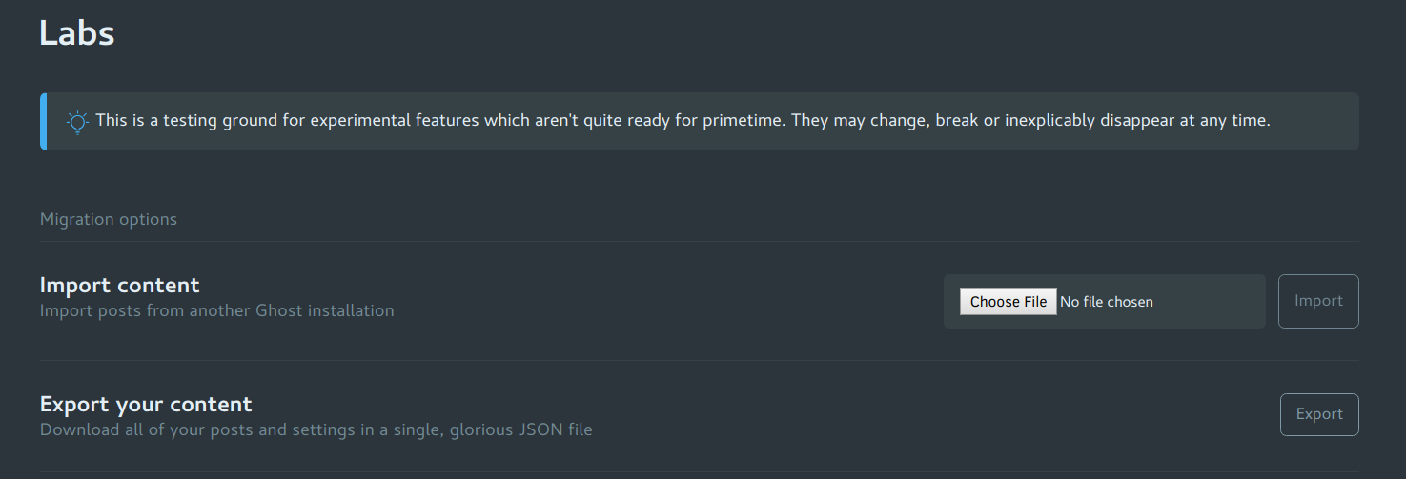This screenshot has height=479, width=1406.
Task: Select the Labs page heading
Action: coord(77,33)
